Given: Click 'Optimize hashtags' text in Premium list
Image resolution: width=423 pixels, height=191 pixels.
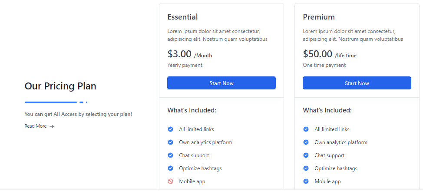Looking at the screenshot, I should click(x=336, y=168).
